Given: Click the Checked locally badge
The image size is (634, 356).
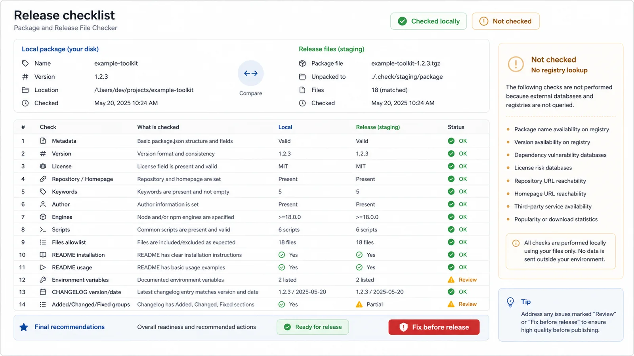Looking at the screenshot, I should tap(428, 21).
